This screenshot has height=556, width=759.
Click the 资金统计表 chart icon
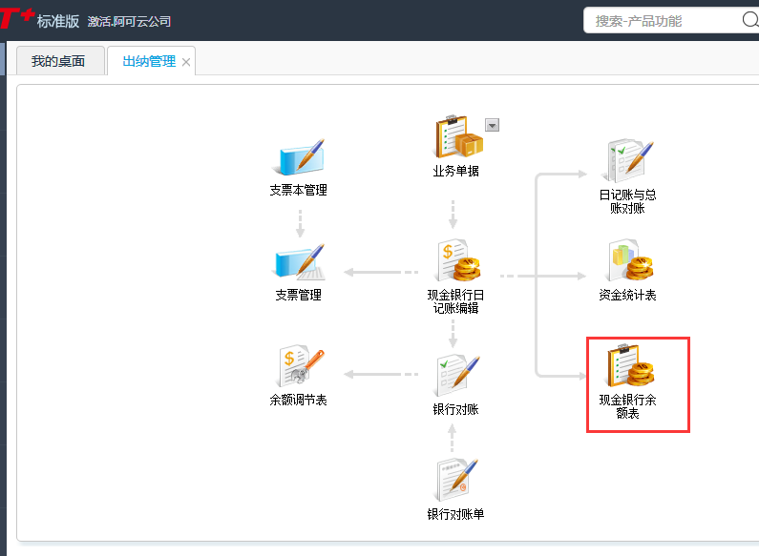(629, 261)
